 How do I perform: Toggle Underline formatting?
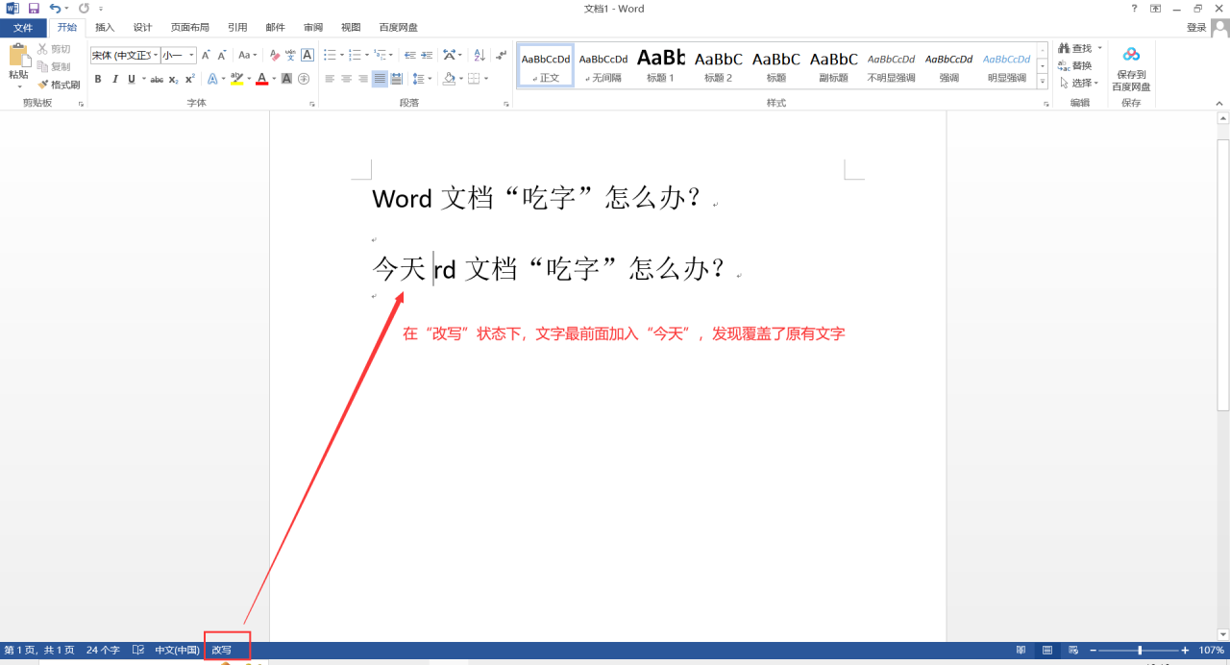coord(131,79)
